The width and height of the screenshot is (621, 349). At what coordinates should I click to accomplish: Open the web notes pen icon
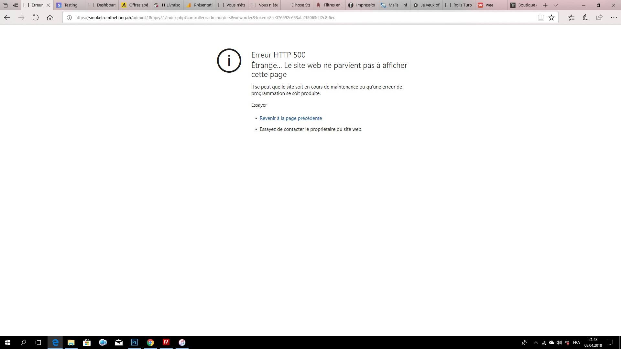585,18
